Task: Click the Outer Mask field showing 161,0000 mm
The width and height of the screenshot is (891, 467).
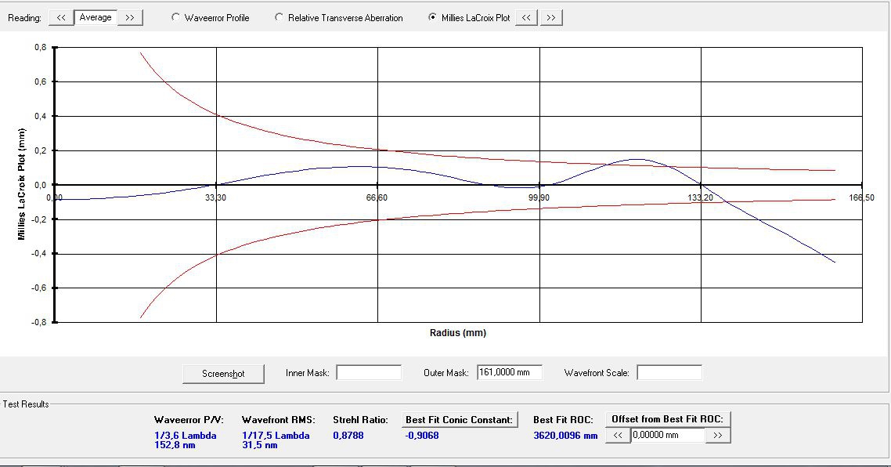Action: coord(510,372)
